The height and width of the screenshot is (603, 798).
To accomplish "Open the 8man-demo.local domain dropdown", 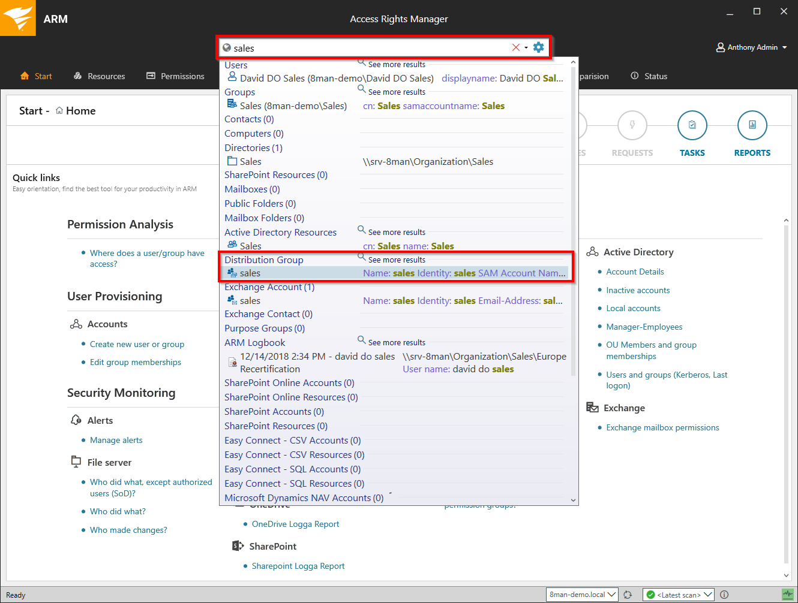I will (583, 595).
